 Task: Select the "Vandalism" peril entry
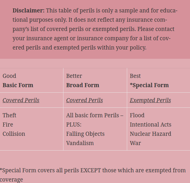[80, 143]
